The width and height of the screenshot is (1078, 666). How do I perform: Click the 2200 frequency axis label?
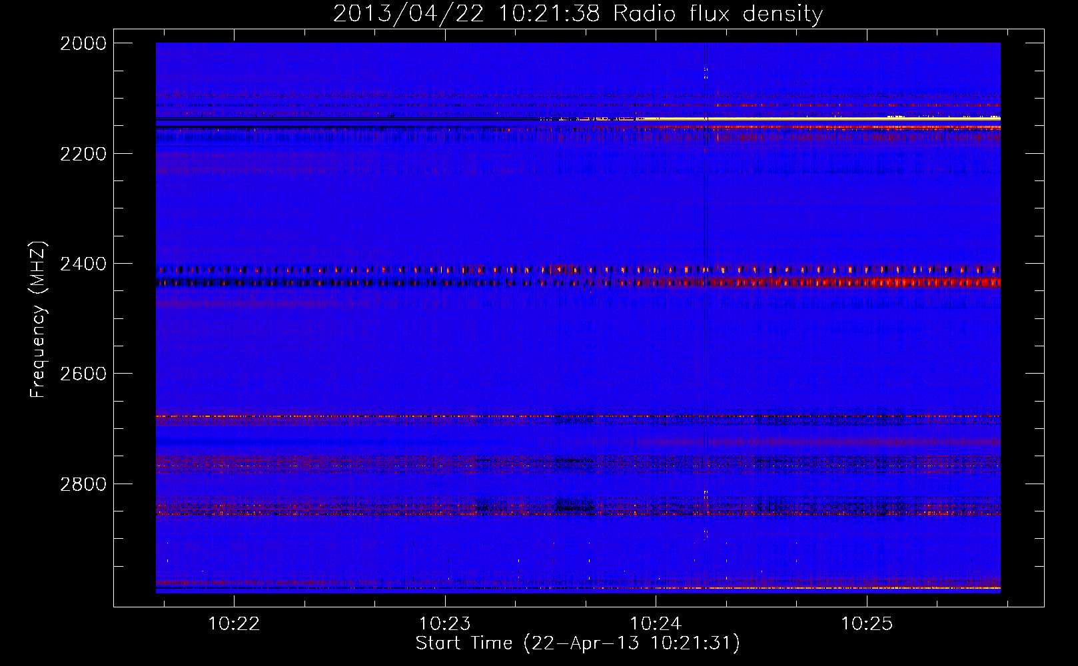point(83,154)
